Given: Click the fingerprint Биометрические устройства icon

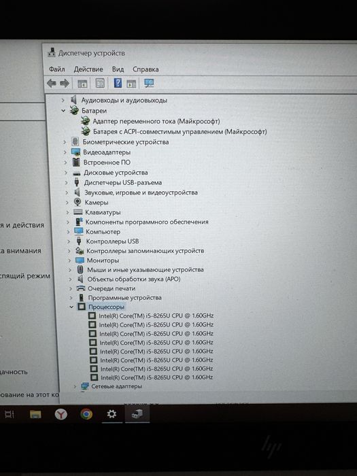Looking at the screenshot, I should 75,141.
